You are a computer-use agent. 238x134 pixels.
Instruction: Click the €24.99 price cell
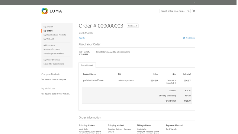pyautogui.click(x=154, y=80)
